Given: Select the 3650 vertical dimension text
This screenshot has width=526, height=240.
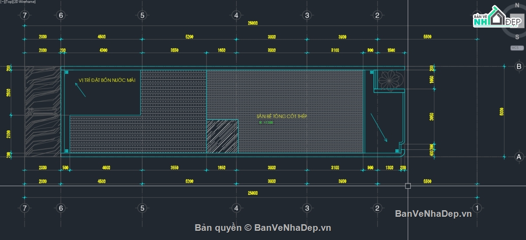Looking at the screenshot, I should point(432,116).
